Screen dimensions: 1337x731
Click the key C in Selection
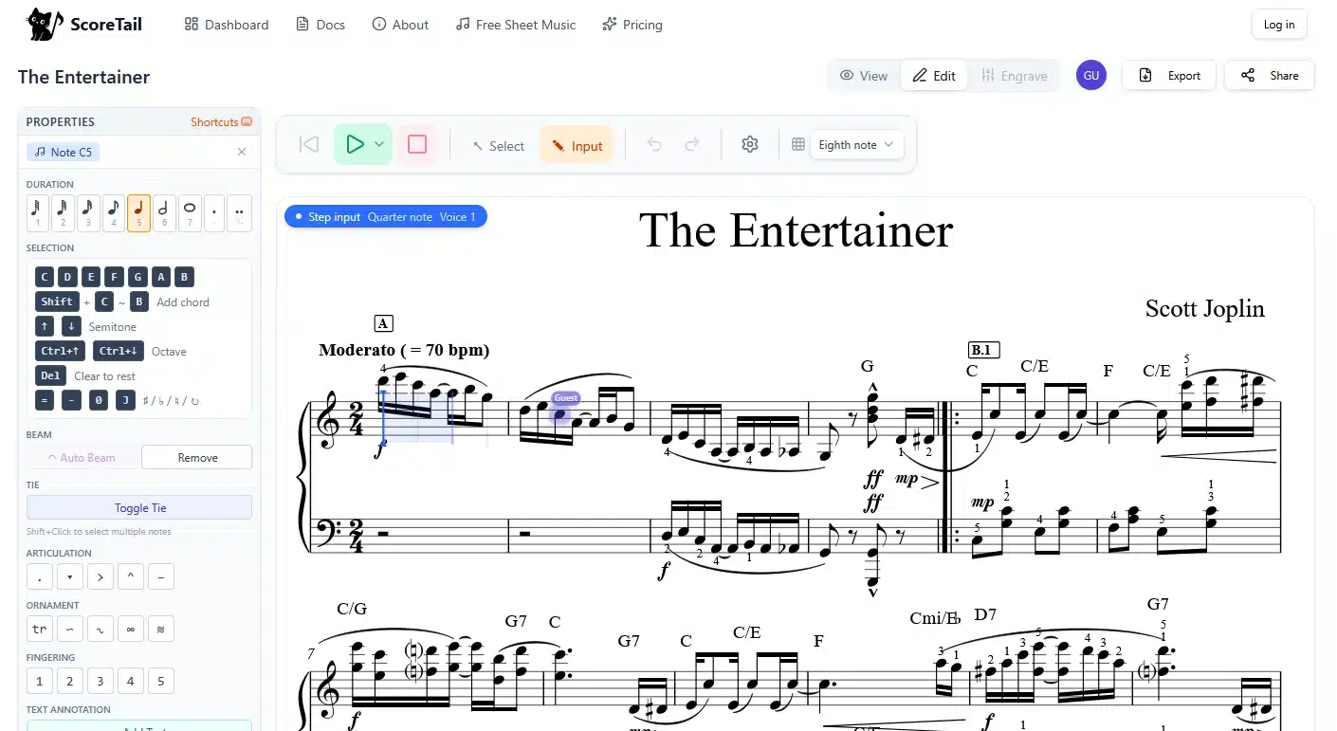tap(45, 277)
